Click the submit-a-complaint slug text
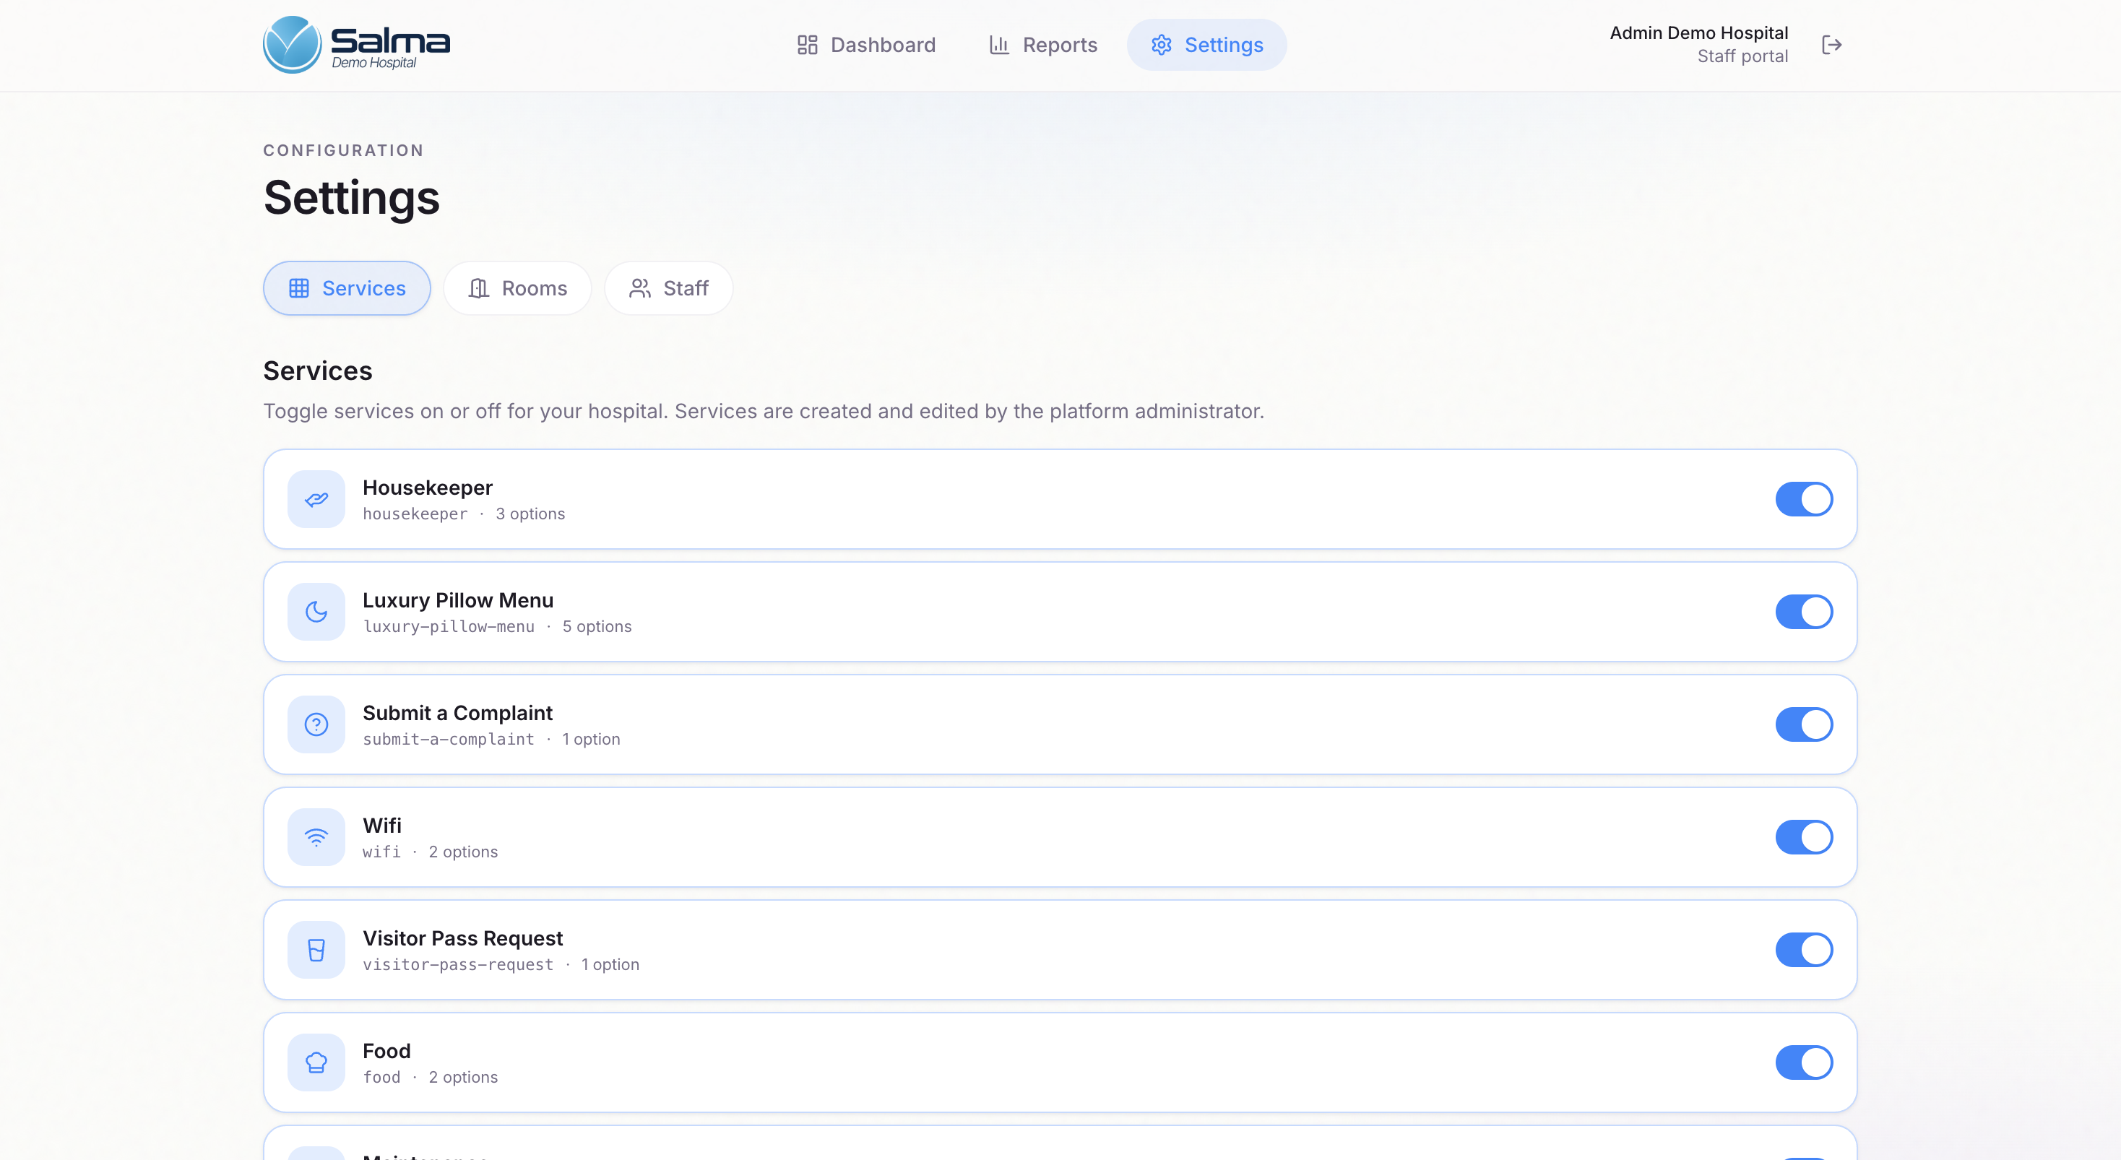 (x=449, y=740)
